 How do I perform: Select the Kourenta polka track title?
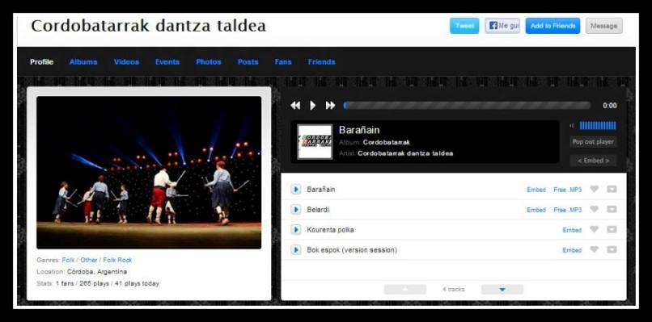331,229
